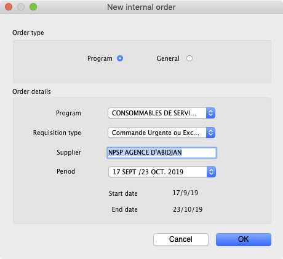Click the General option label text
Screen dimensions: 283x259
[168, 58]
